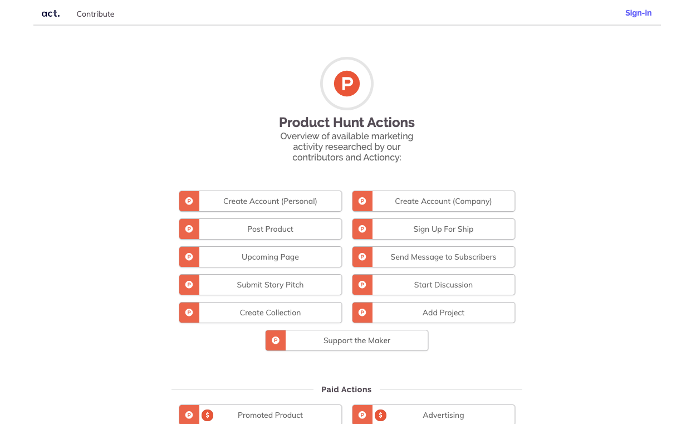Click the act. logo in the header
This screenshot has height=424, width=696.
click(50, 13)
